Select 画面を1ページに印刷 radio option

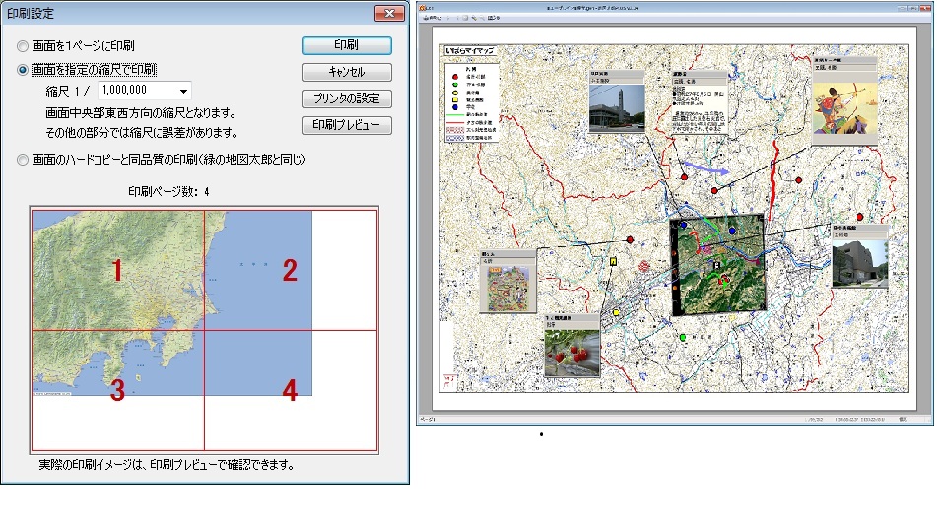pyautogui.click(x=24, y=46)
